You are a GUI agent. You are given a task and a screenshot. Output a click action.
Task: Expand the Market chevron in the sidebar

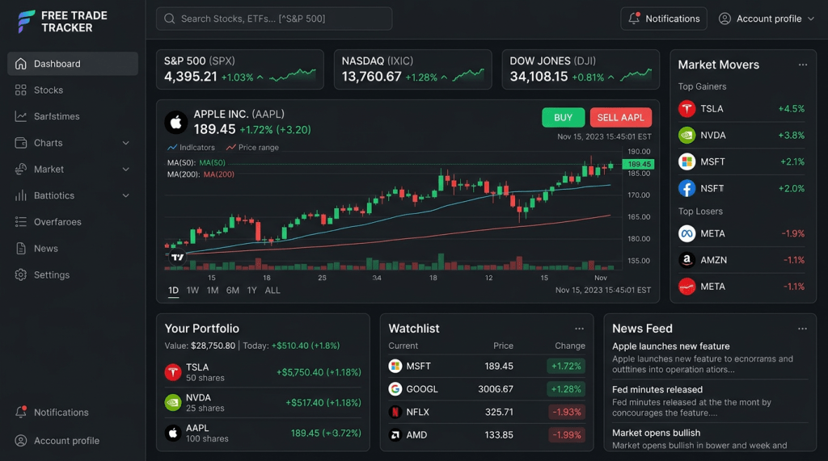pos(125,170)
